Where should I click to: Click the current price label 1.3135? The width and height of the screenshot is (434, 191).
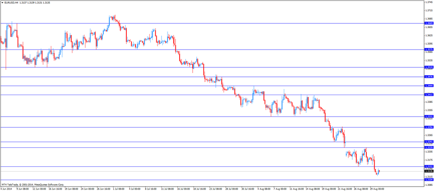click(x=428, y=171)
